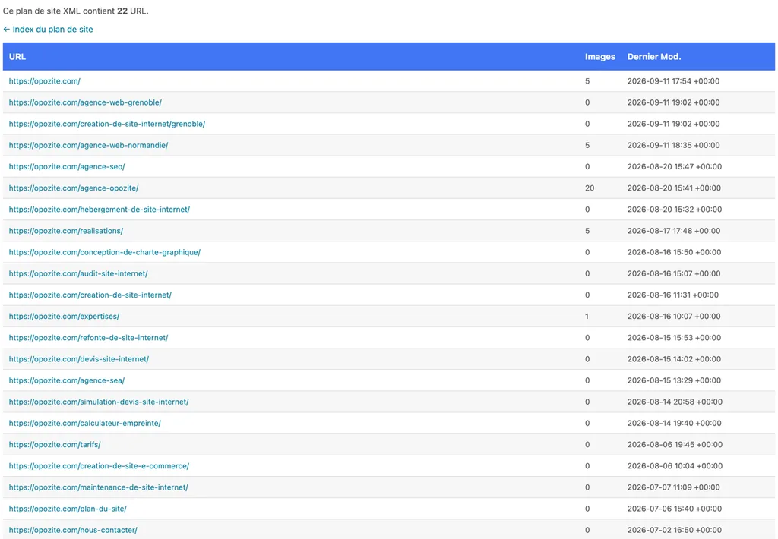Open the refonte-de-site-internet URL
This screenshot has height=539, width=778.
coord(88,337)
